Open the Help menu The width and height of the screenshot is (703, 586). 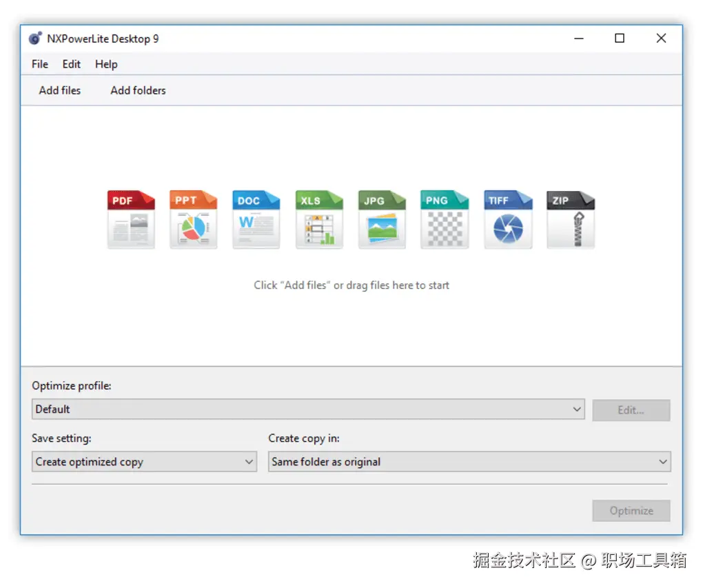pos(106,64)
